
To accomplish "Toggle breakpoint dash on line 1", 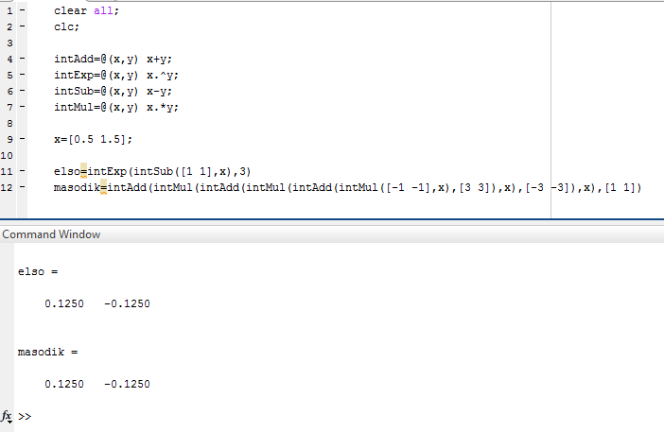I will (22, 10).
